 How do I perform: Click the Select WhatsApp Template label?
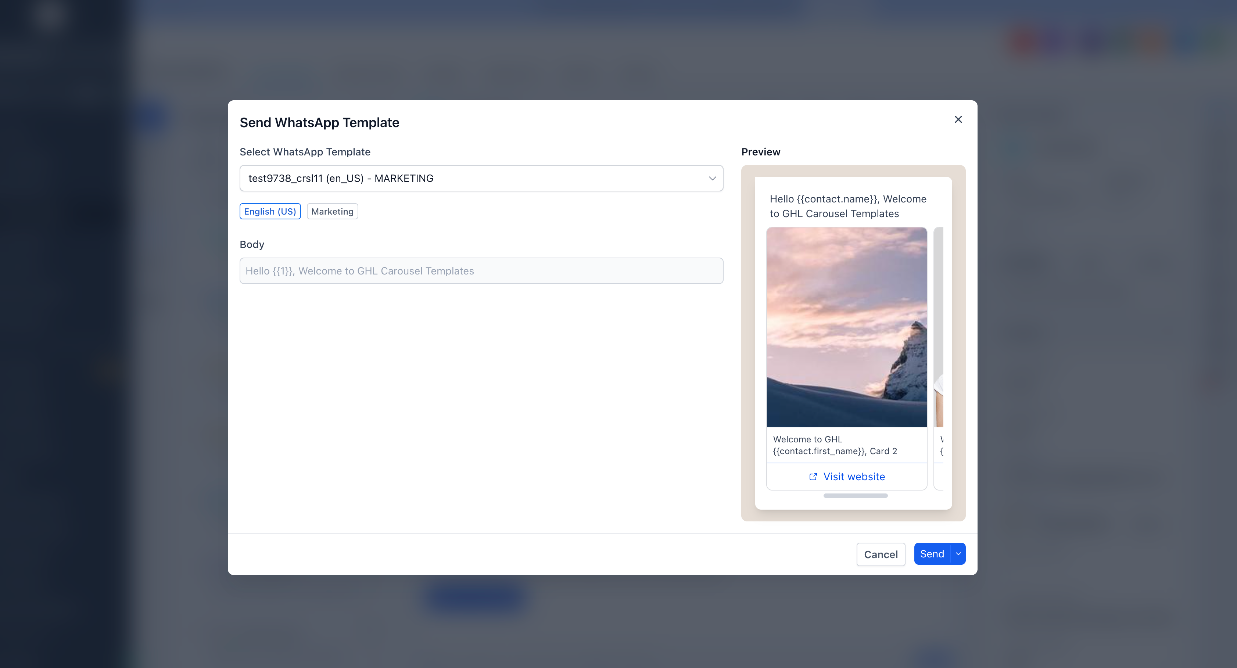point(305,152)
